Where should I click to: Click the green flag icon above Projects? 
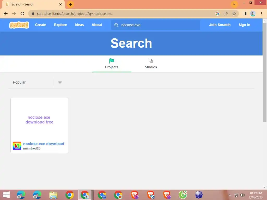coord(112,61)
